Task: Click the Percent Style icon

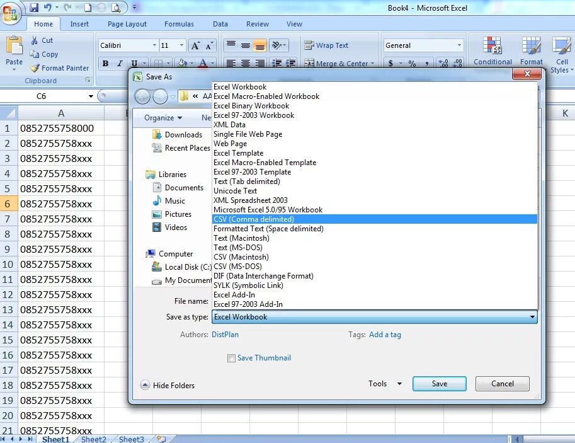Action: [x=412, y=63]
